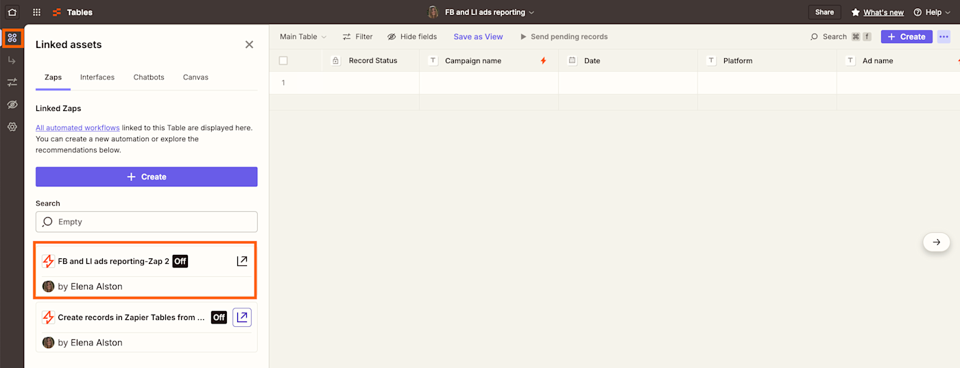Open the FB and LI ads reporting title dropdown
This screenshot has height=368, width=960.
coord(489,12)
